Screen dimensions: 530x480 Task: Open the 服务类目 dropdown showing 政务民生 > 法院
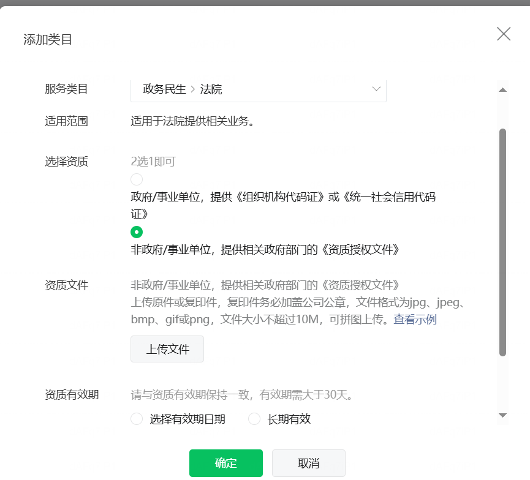point(258,90)
